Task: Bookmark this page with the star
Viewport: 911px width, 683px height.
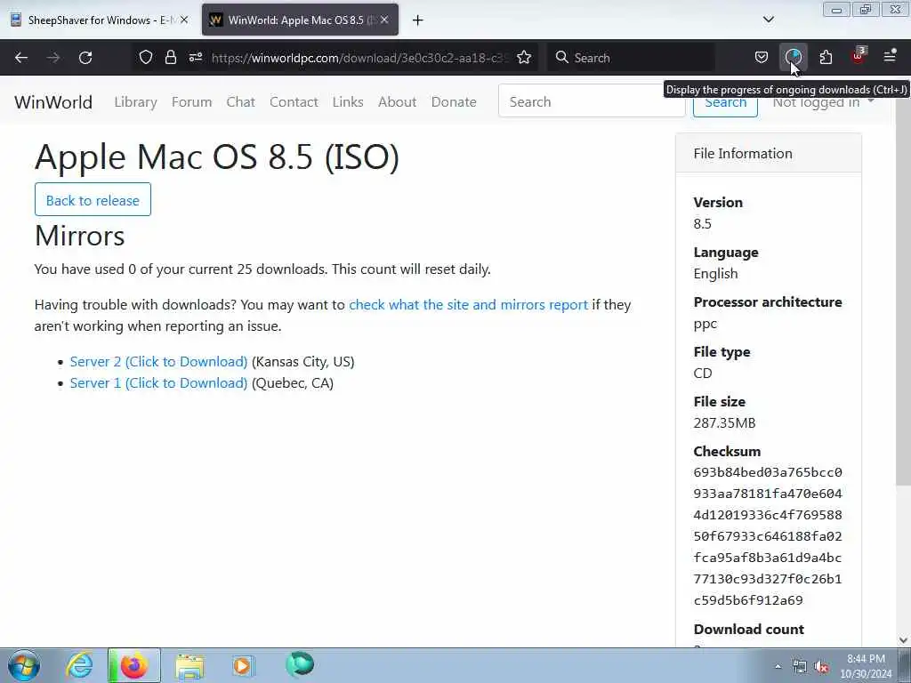Action: coord(524,58)
